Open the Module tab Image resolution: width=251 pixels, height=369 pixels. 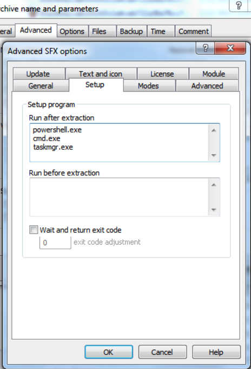[214, 74]
